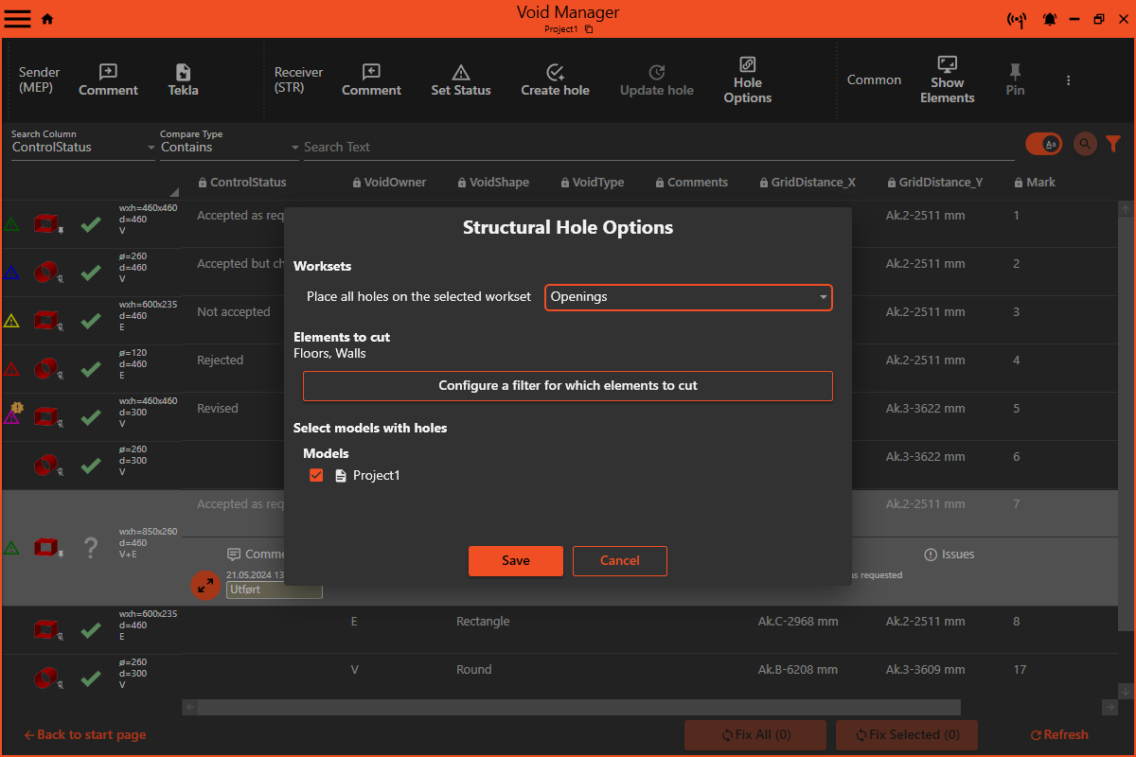Expand the Openings workset dropdown

coord(688,297)
